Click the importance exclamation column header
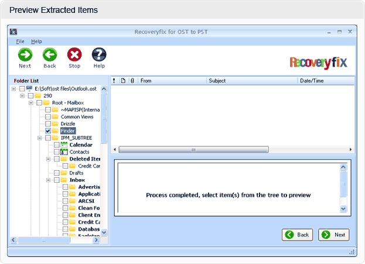The width and height of the screenshot is (365, 264). coord(114,80)
